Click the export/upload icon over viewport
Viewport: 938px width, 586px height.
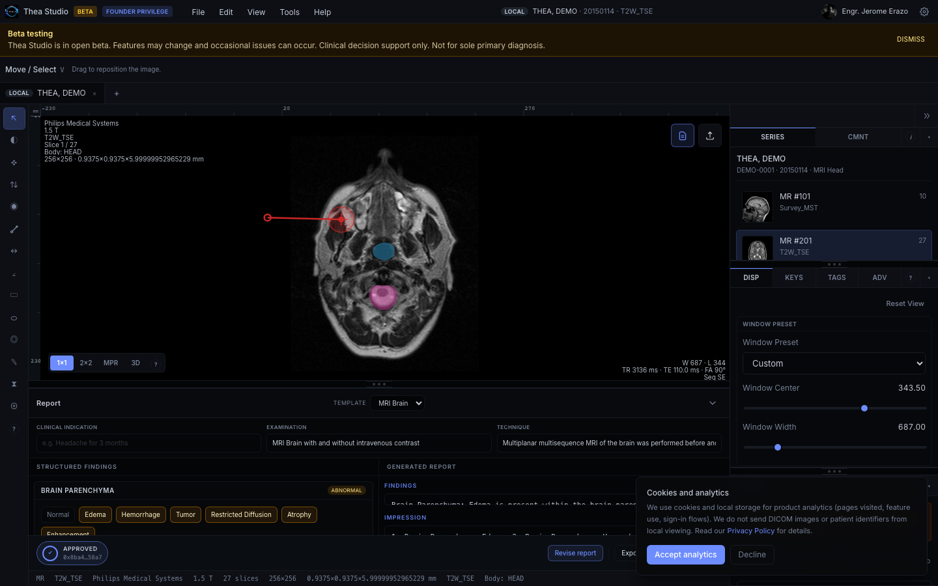click(x=710, y=135)
